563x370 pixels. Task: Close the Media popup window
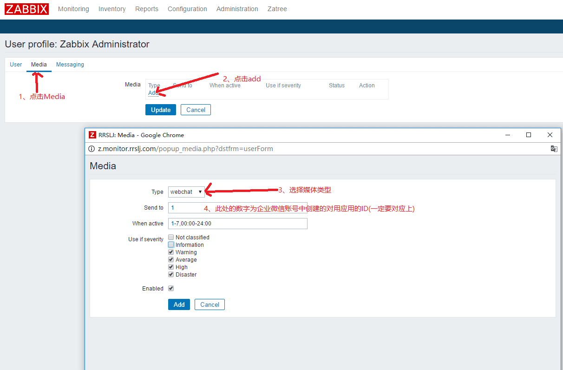point(550,135)
